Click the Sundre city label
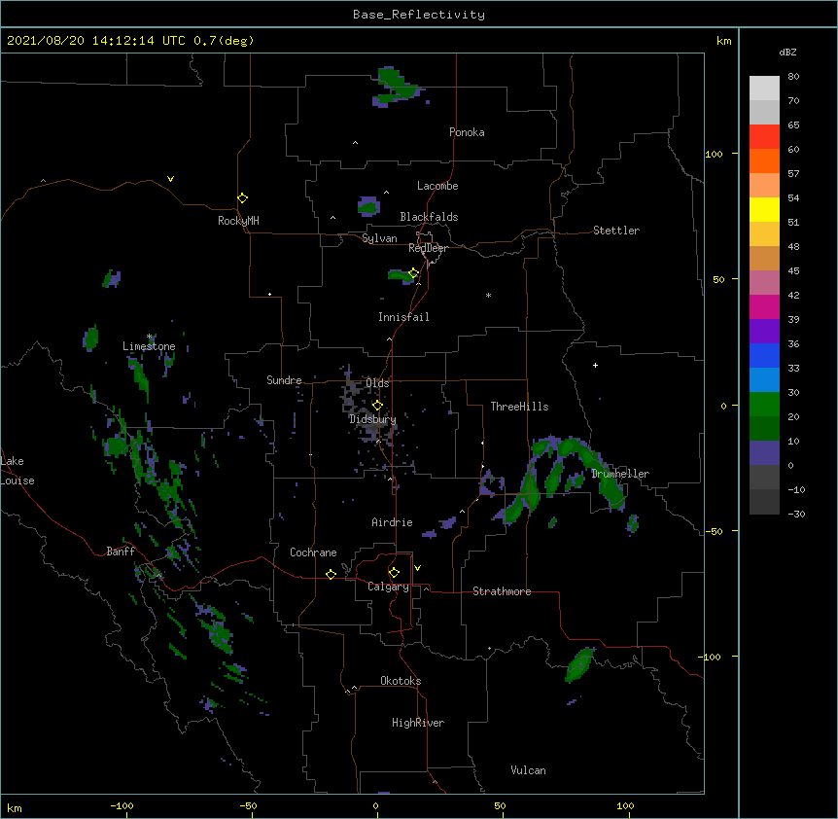 point(284,380)
